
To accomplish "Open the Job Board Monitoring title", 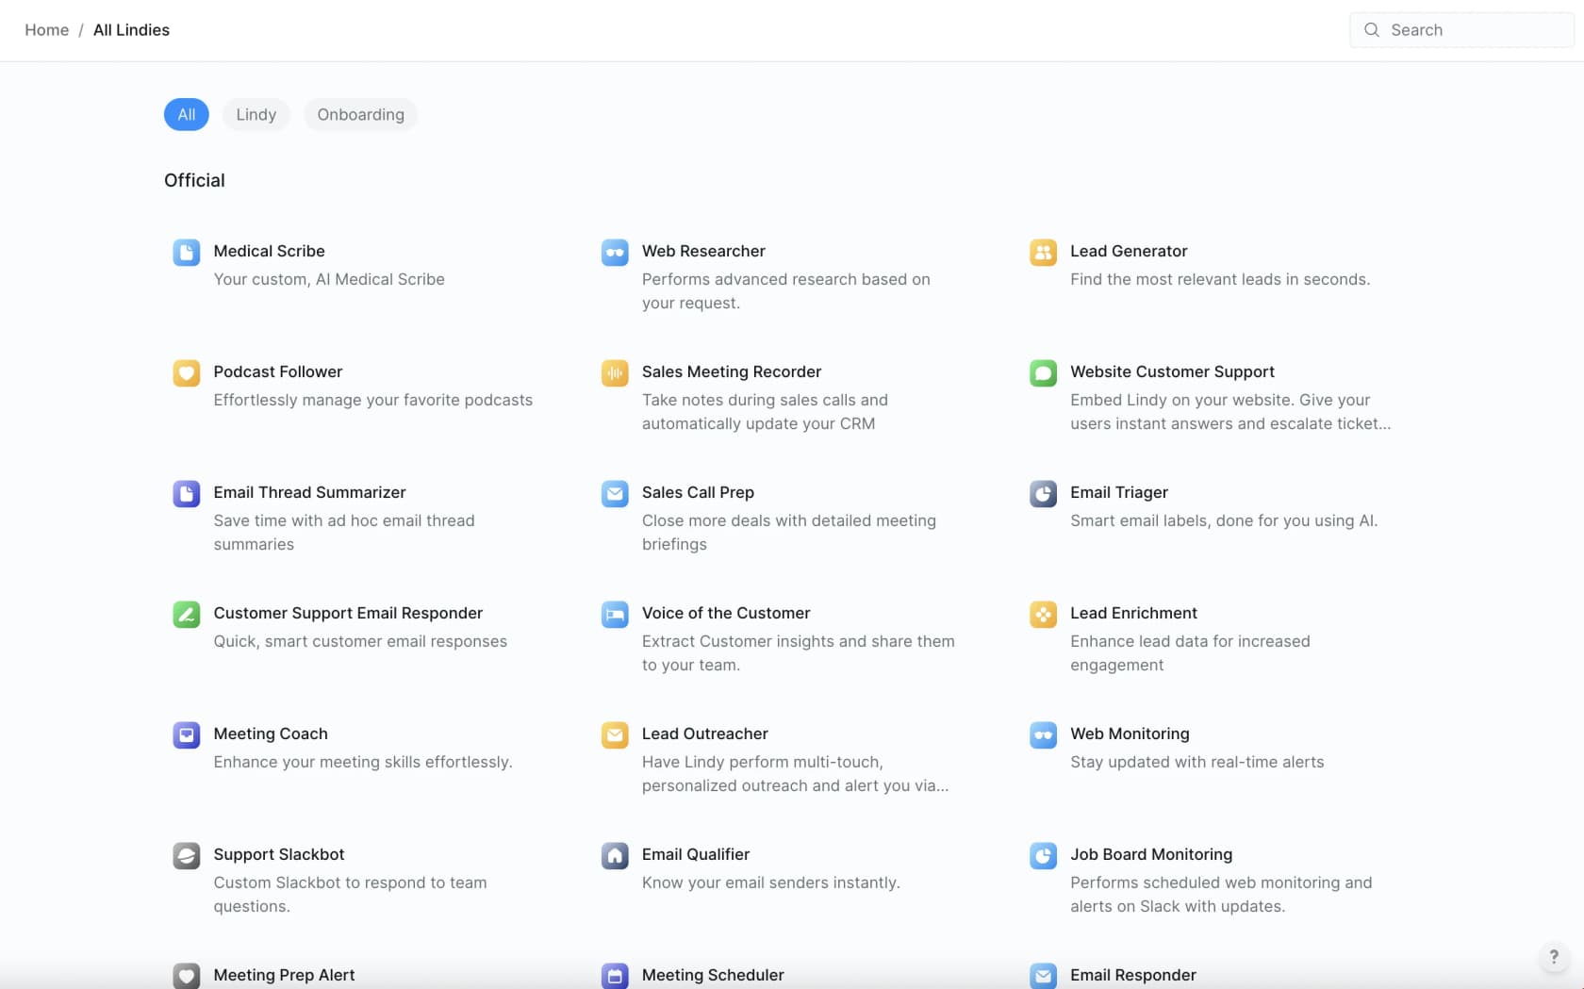I will click(x=1151, y=854).
